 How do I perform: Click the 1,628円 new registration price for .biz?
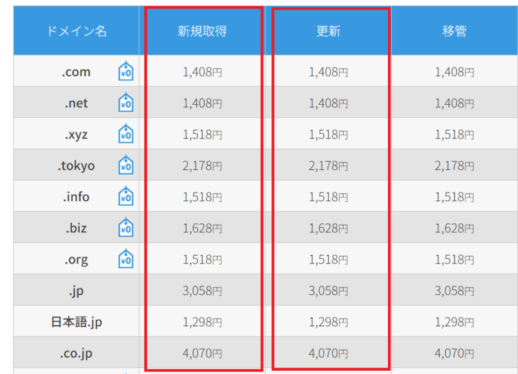click(202, 228)
